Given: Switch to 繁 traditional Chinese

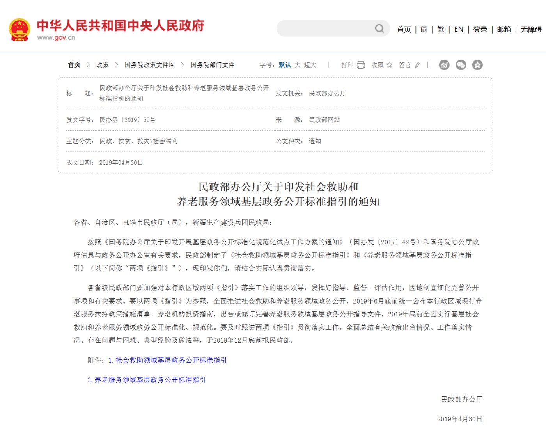Looking at the screenshot, I should coord(441,29).
